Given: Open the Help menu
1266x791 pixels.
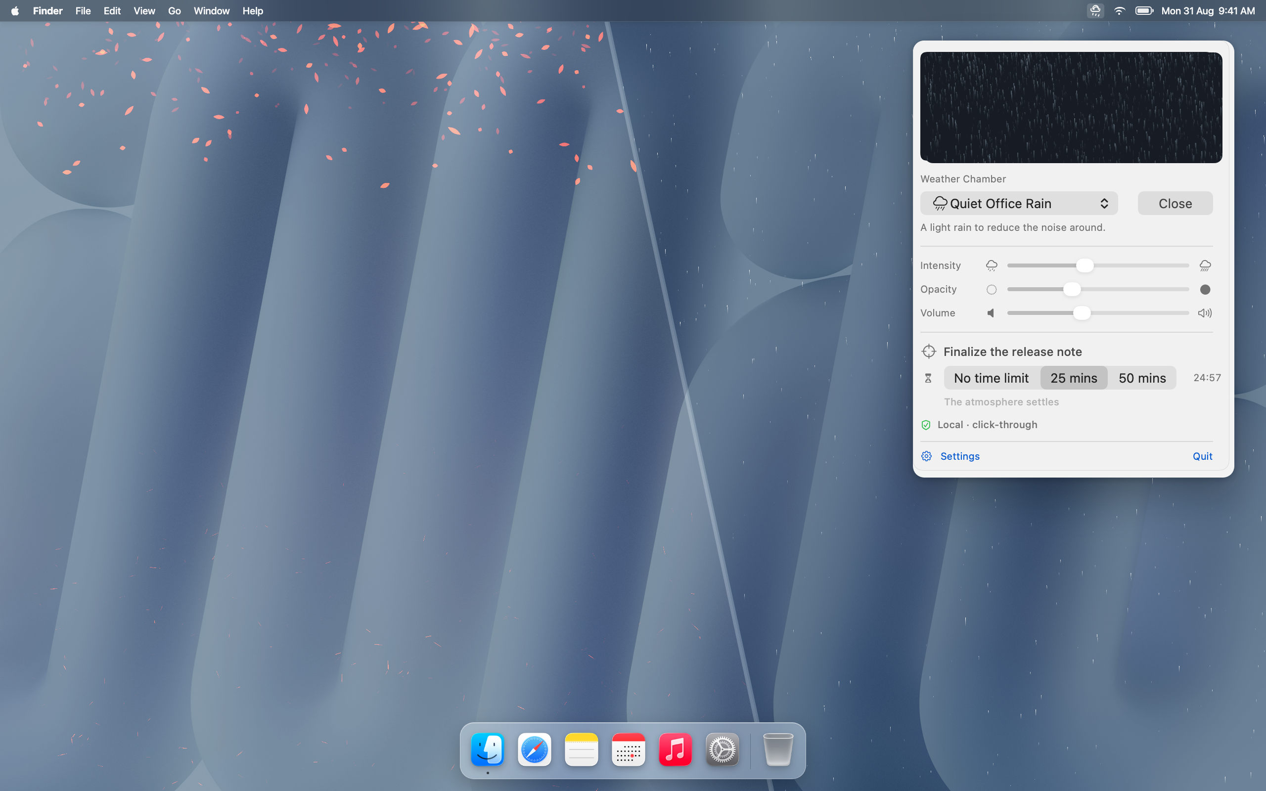Looking at the screenshot, I should (x=253, y=10).
